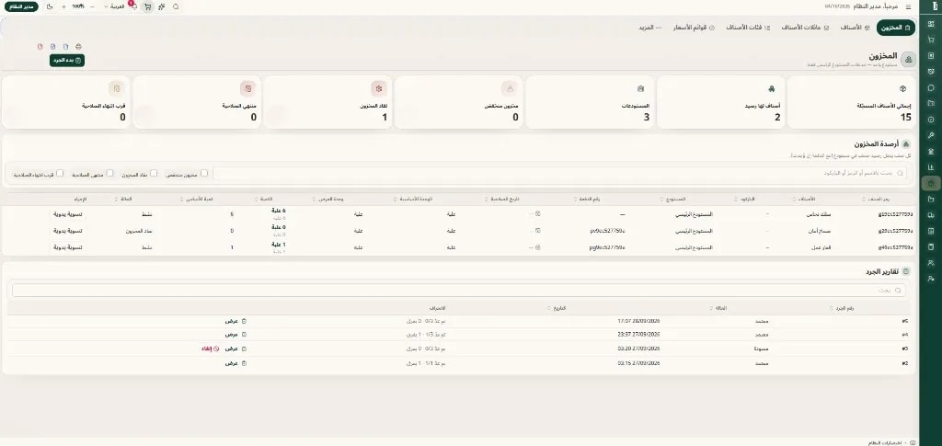This screenshot has height=446, width=942.
Task: Sort by the الحالة column header in balances table
Action: point(123,199)
